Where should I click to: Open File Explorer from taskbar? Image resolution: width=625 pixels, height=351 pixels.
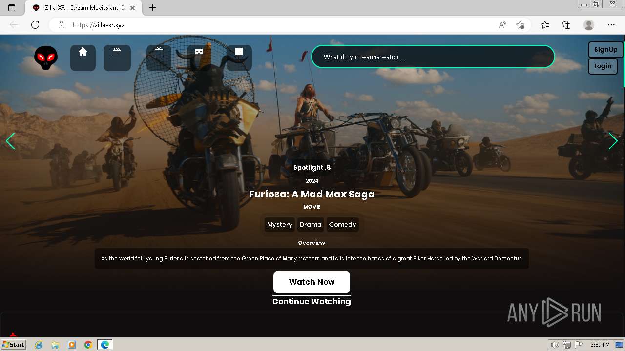click(x=55, y=345)
